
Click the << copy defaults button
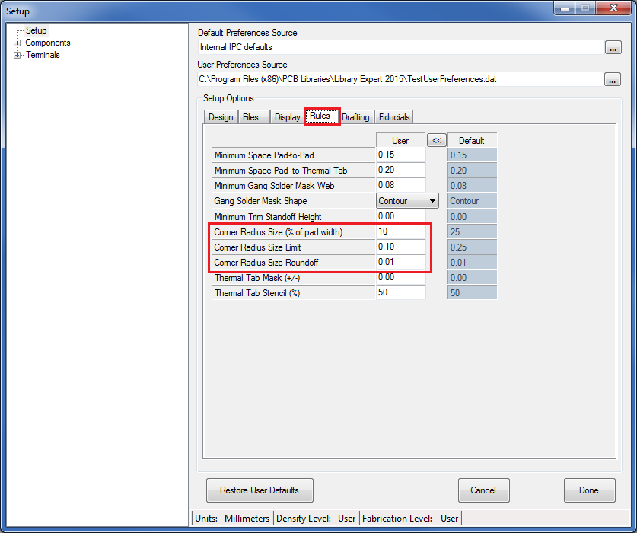tap(436, 140)
